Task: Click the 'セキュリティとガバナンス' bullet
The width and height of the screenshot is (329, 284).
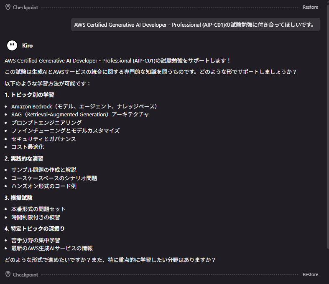Action: pos(43,139)
